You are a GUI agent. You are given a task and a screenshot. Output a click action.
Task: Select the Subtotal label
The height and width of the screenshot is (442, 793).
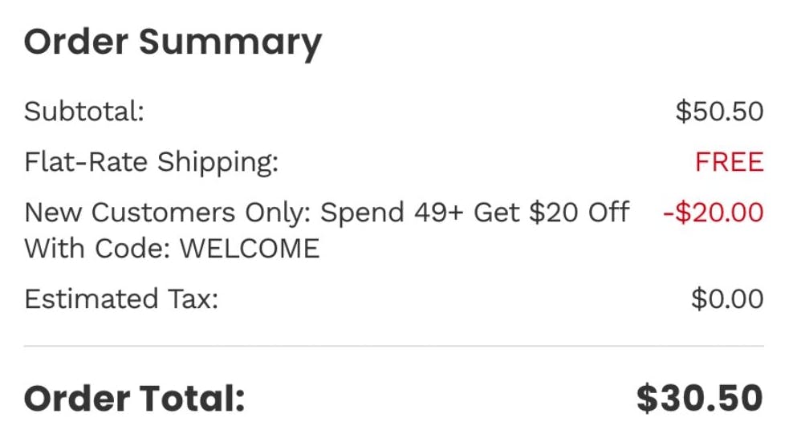tap(83, 112)
